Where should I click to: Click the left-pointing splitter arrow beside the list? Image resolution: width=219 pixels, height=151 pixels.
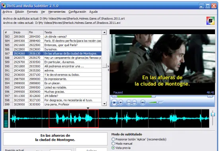click(x=108, y=70)
